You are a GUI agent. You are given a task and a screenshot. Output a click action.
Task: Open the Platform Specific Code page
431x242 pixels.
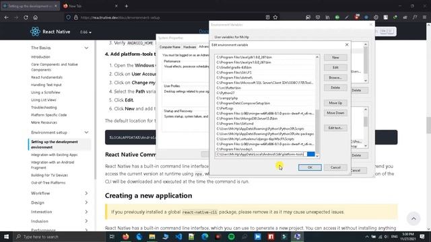(49, 115)
